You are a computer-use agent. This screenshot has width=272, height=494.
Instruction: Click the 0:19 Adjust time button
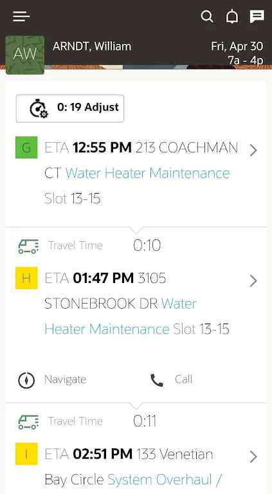(70, 108)
